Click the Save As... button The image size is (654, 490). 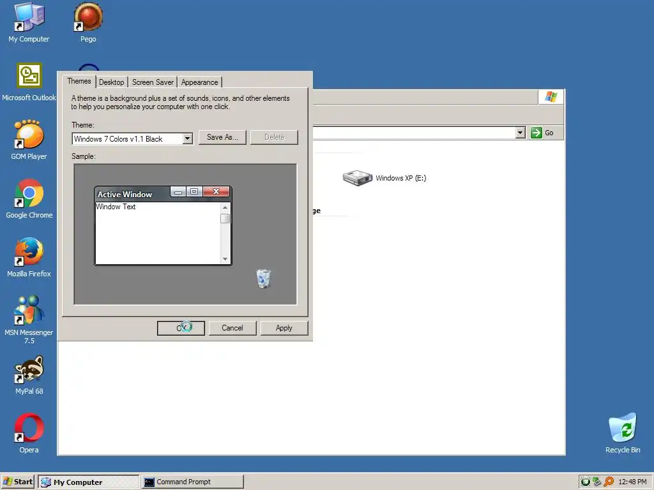click(x=222, y=137)
